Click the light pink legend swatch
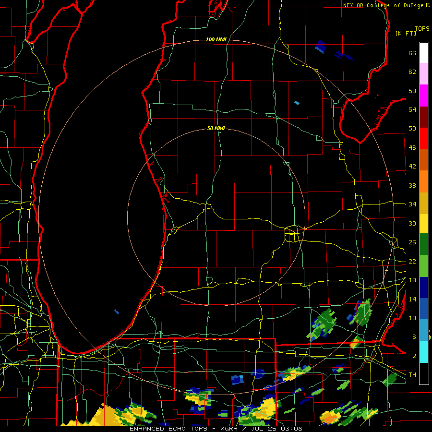Screen dimensions: 432x432 tap(424, 73)
